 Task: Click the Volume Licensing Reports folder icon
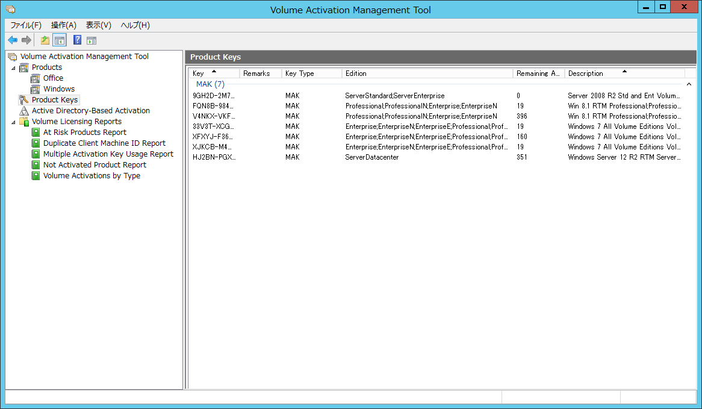(x=24, y=122)
